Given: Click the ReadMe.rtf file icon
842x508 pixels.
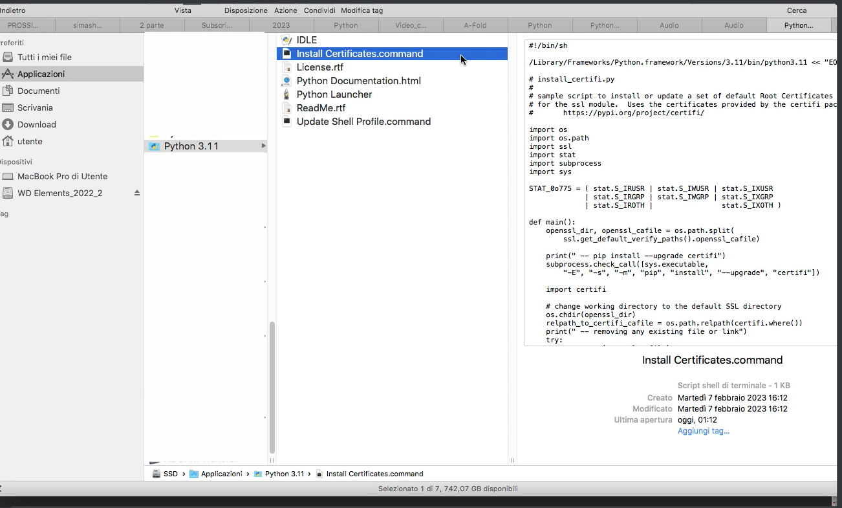Looking at the screenshot, I should click(x=287, y=108).
